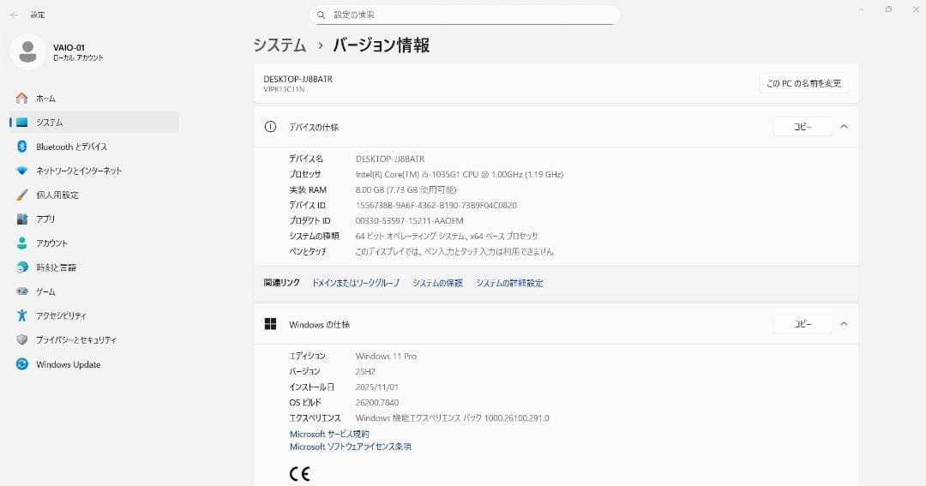The width and height of the screenshot is (926, 486).
Task: Click the Accessibility figure icon
Action: [x=21, y=316]
